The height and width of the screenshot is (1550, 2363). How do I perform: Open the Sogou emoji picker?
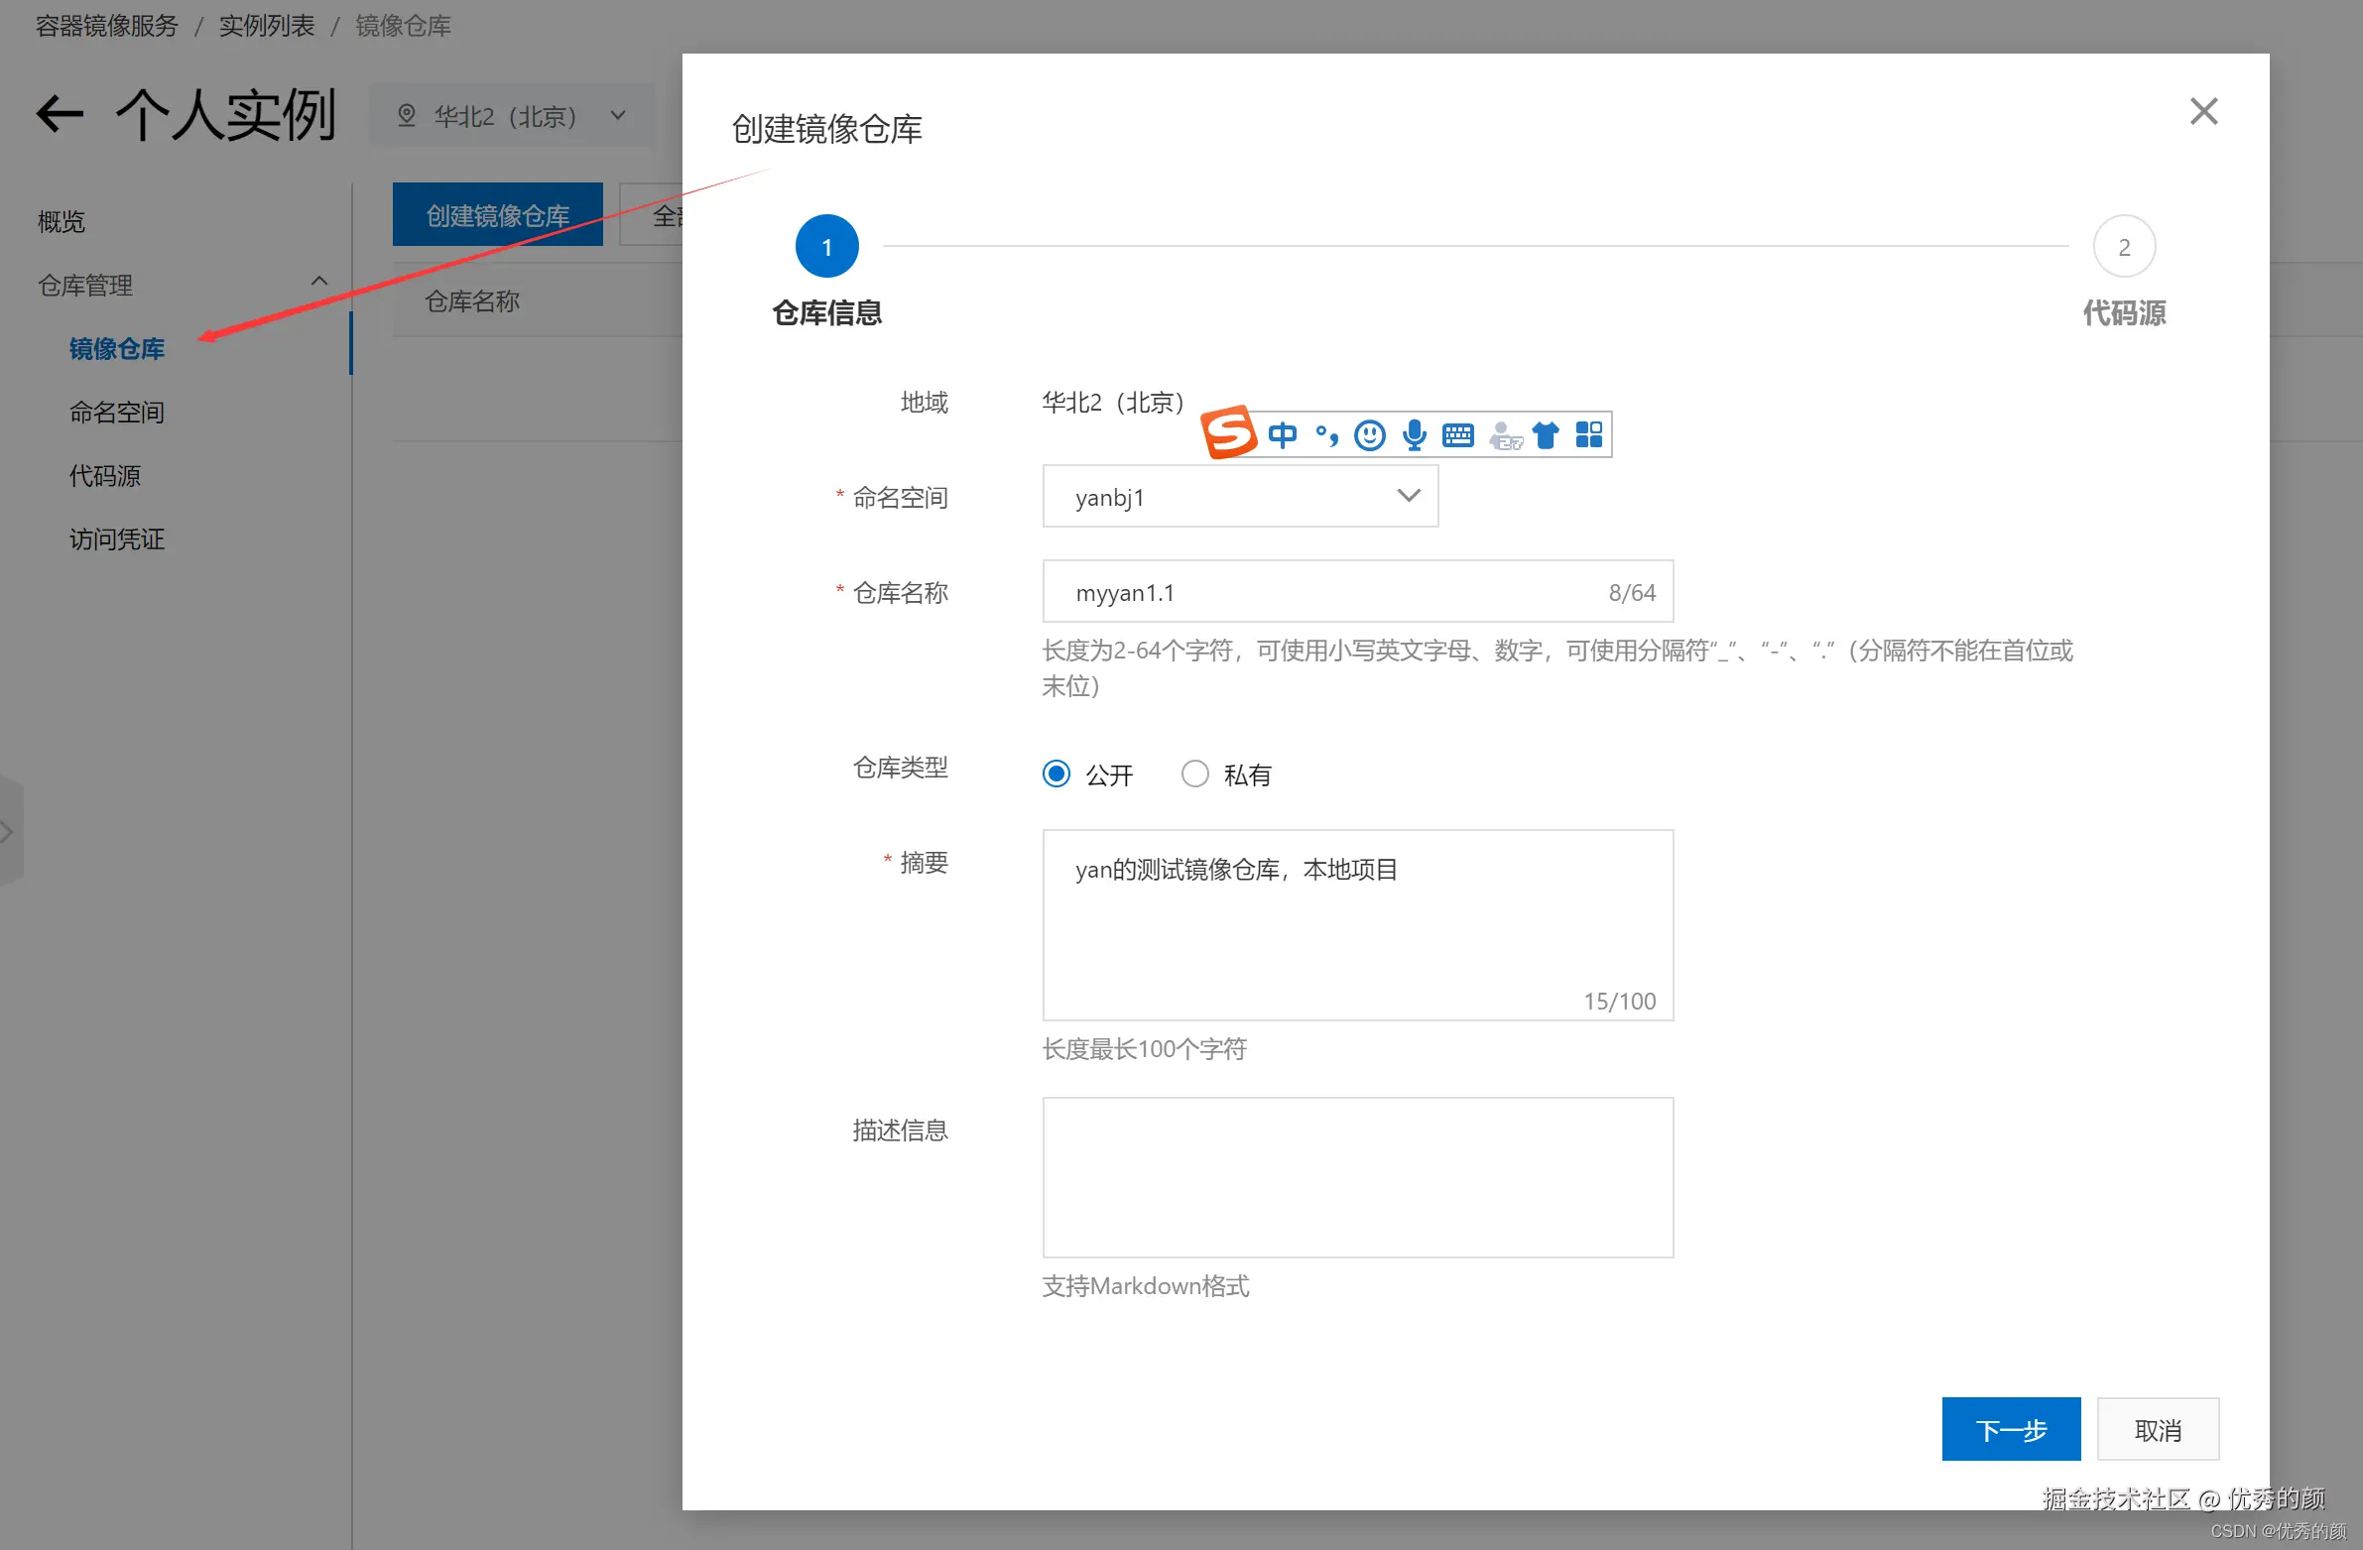1370,433
